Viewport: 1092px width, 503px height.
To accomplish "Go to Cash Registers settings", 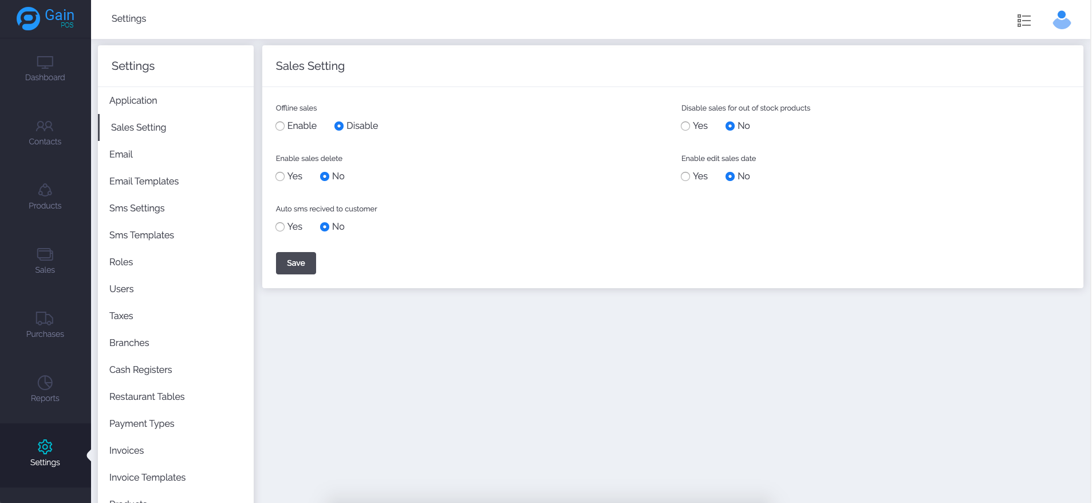I will [140, 370].
